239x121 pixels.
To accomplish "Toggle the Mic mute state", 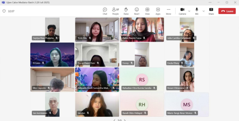I will coord(197,11).
